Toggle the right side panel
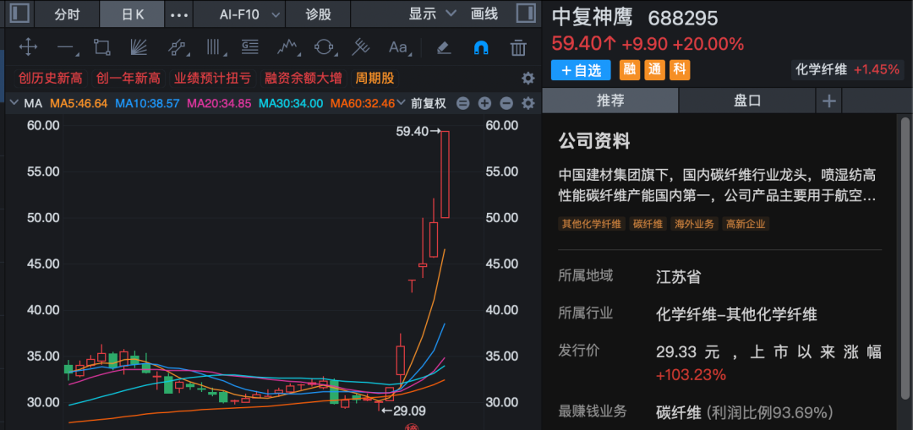The width and height of the screenshot is (913, 430). pos(525,14)
